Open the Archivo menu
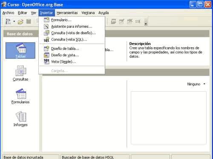 [8, 13]
